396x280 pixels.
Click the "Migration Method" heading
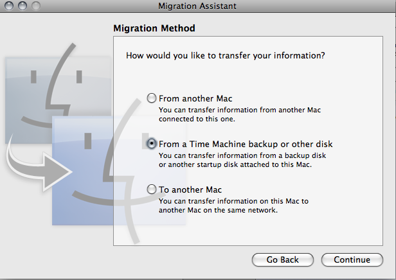pos(154,28)
